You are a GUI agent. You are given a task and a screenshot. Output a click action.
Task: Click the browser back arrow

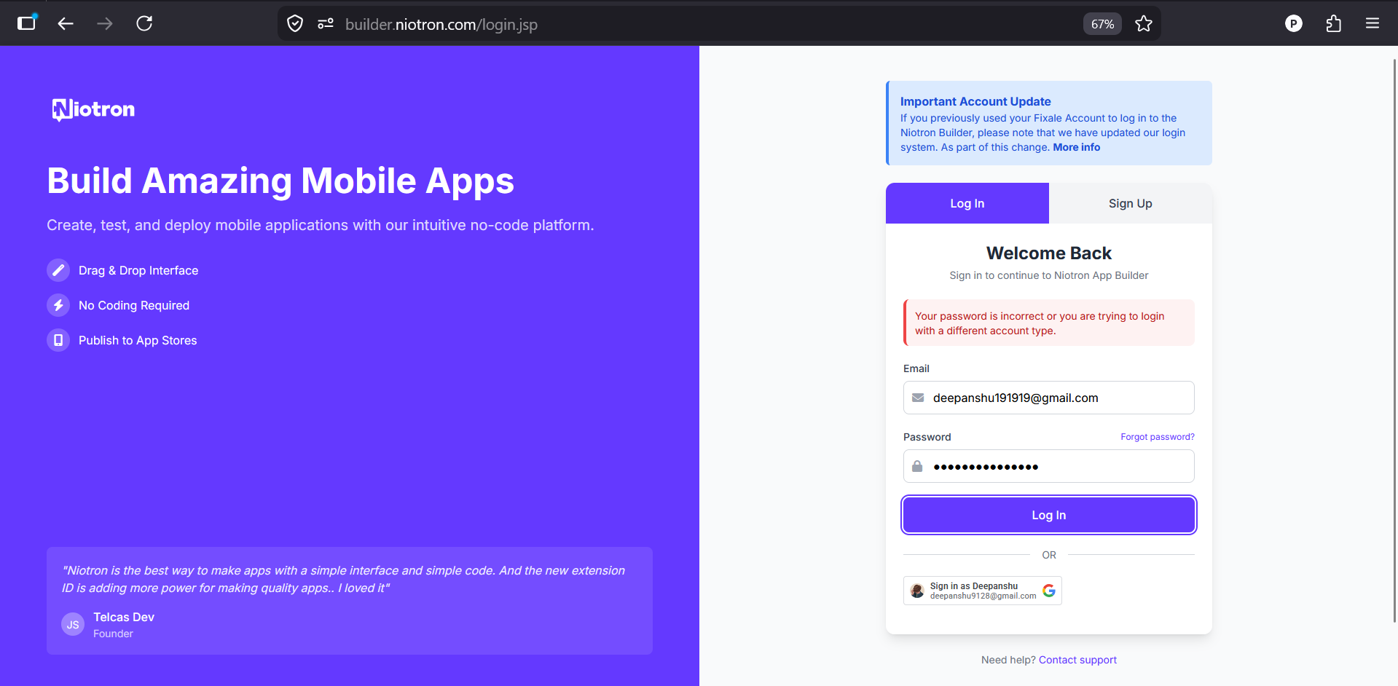(66, 24)
